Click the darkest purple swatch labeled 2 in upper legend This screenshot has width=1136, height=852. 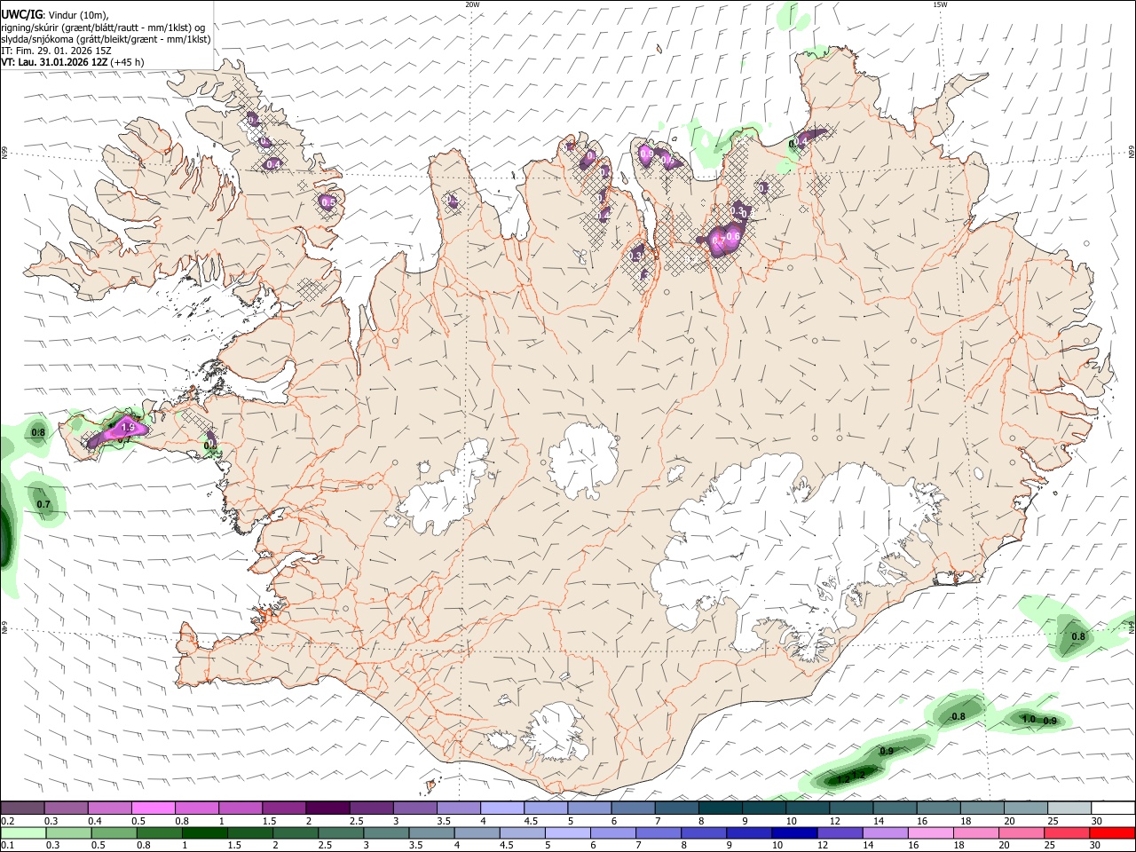327,809
